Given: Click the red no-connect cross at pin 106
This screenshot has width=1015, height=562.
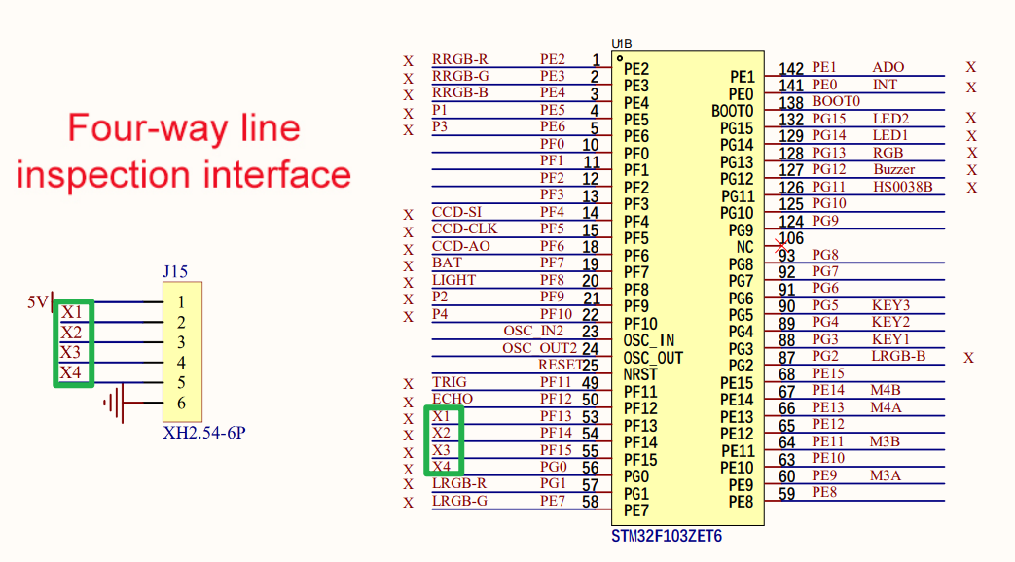Looking at the screenshot, I should [x=780, y=246].
